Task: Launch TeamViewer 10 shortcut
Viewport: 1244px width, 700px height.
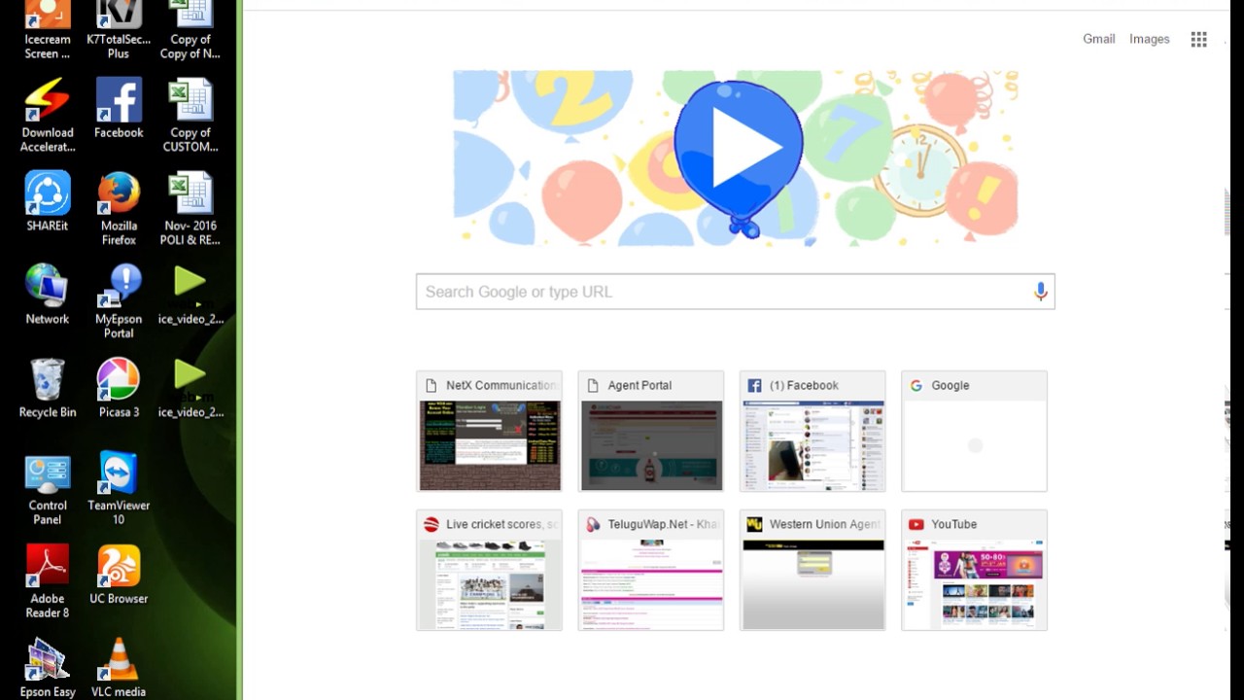Action: coord(119,488)
